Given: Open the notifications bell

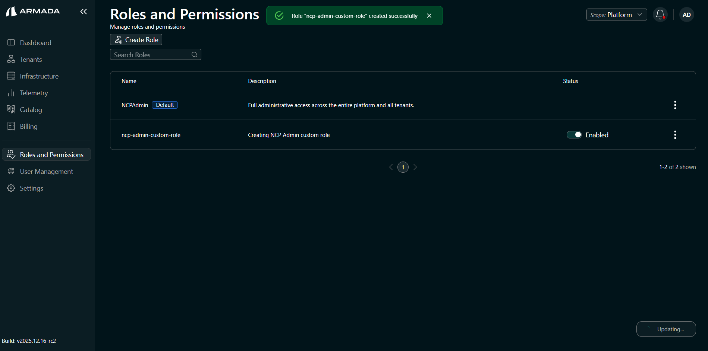Looking at the screenshot, I should 660,15.
